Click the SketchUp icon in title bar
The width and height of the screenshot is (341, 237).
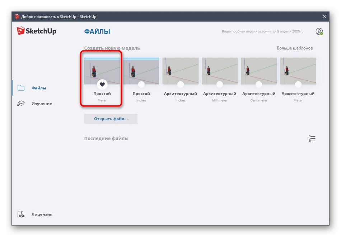click(x=17, y=16)
